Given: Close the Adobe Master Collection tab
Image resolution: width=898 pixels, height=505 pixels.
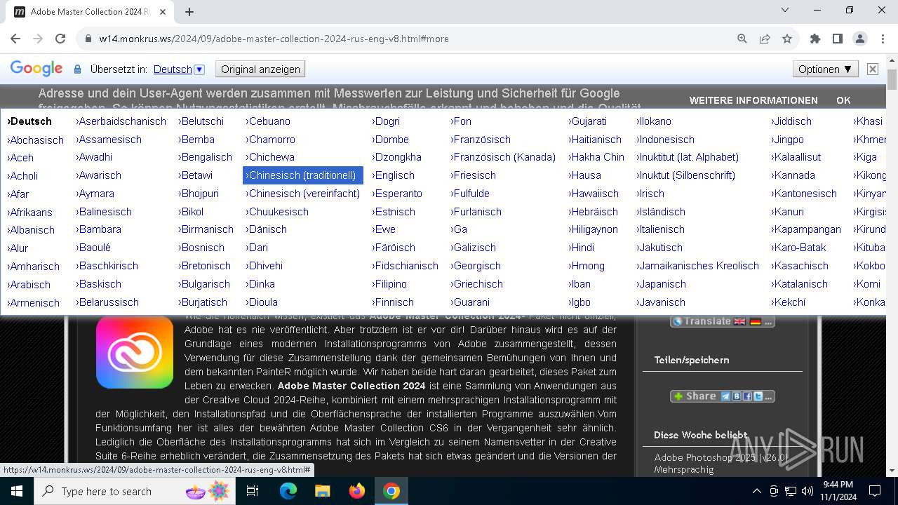Looking at the screenshot, I should (x=162, y=12).
